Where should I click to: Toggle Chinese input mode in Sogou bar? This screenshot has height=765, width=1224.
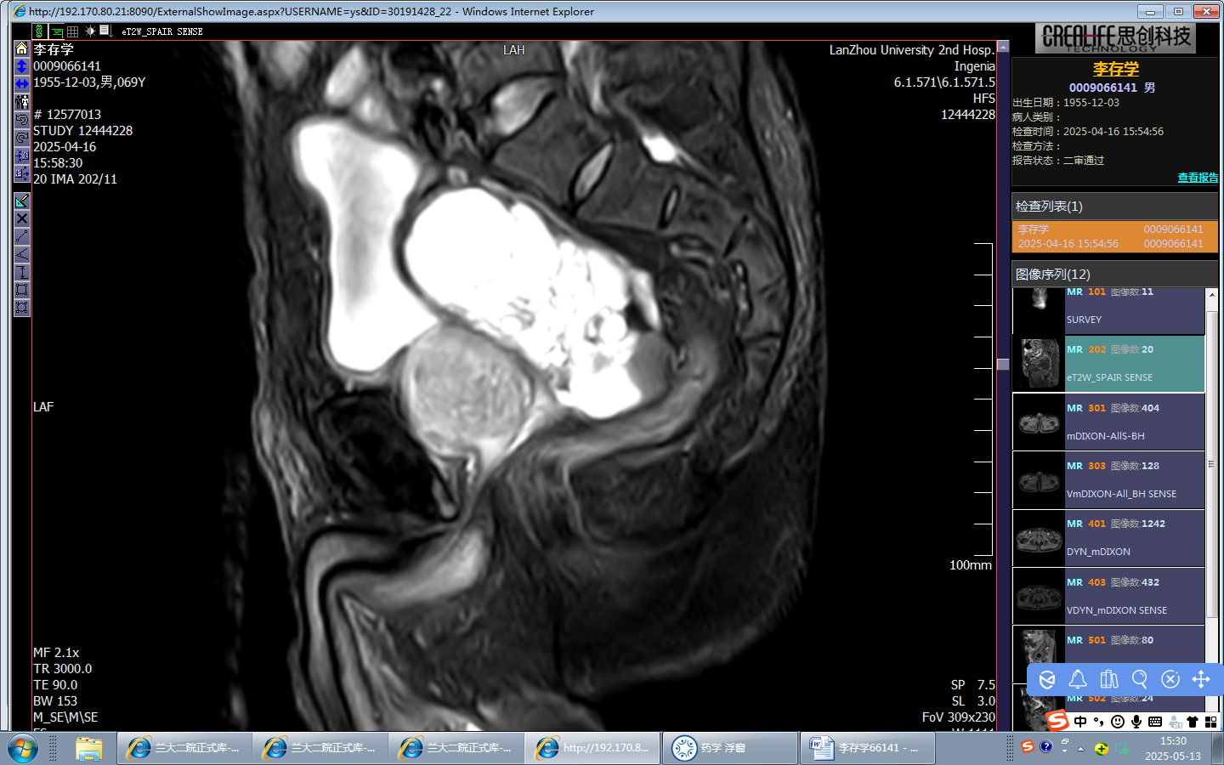pos(1079,722)
